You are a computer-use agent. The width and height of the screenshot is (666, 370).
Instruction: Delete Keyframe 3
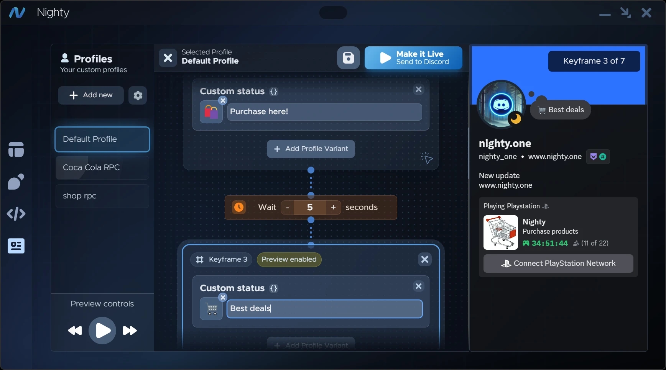(425, 259)
